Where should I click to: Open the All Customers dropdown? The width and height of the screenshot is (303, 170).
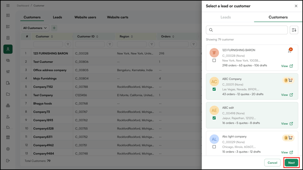(35, 28)
